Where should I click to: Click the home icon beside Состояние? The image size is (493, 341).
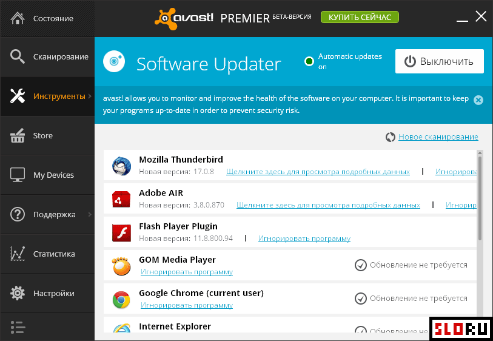18,18
